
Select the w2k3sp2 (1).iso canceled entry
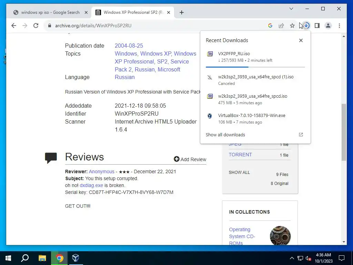point(255,80)
